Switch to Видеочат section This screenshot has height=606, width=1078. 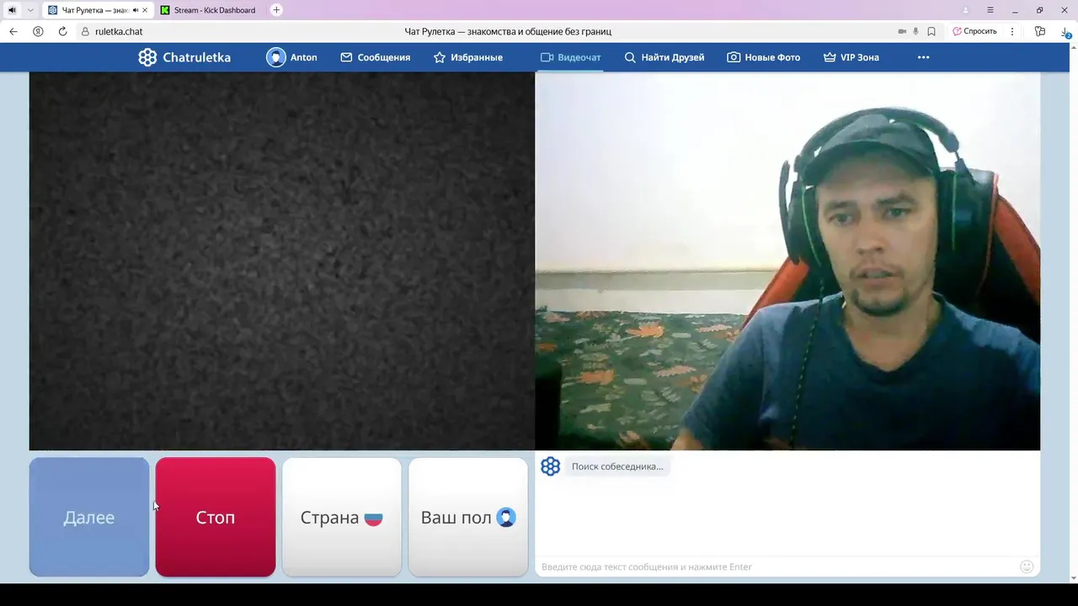pos(570,57)
